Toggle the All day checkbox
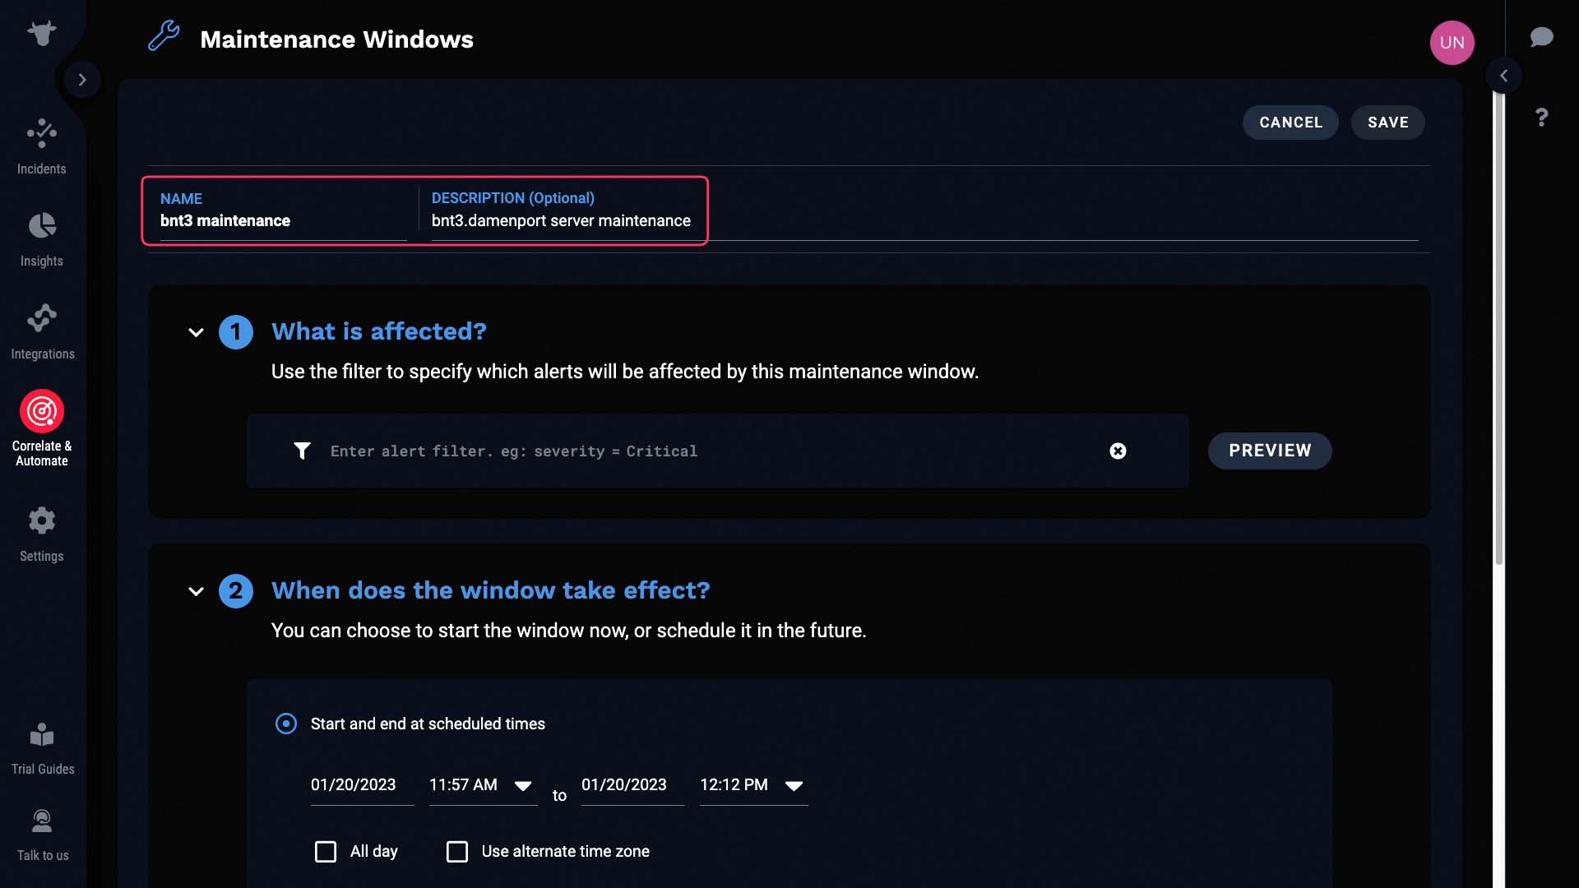The height and width of the screenshot is (888, 1579). (326, 851)
